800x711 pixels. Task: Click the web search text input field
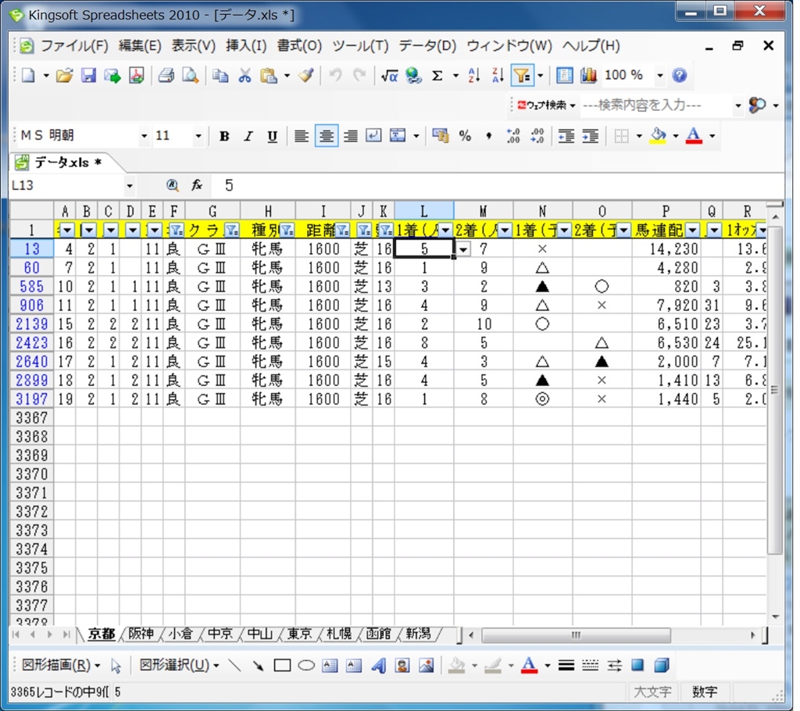pyautogui.click(x=655, y=105)
